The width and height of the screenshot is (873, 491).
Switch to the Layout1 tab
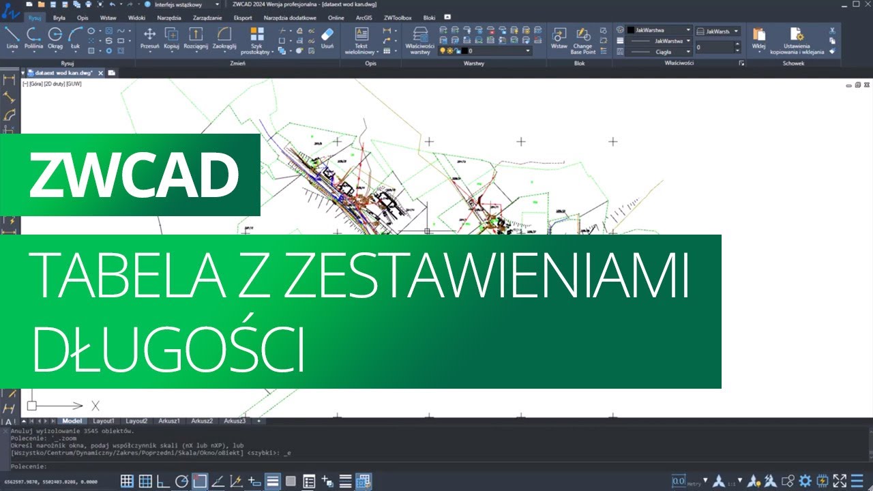[x=104, y=421]
